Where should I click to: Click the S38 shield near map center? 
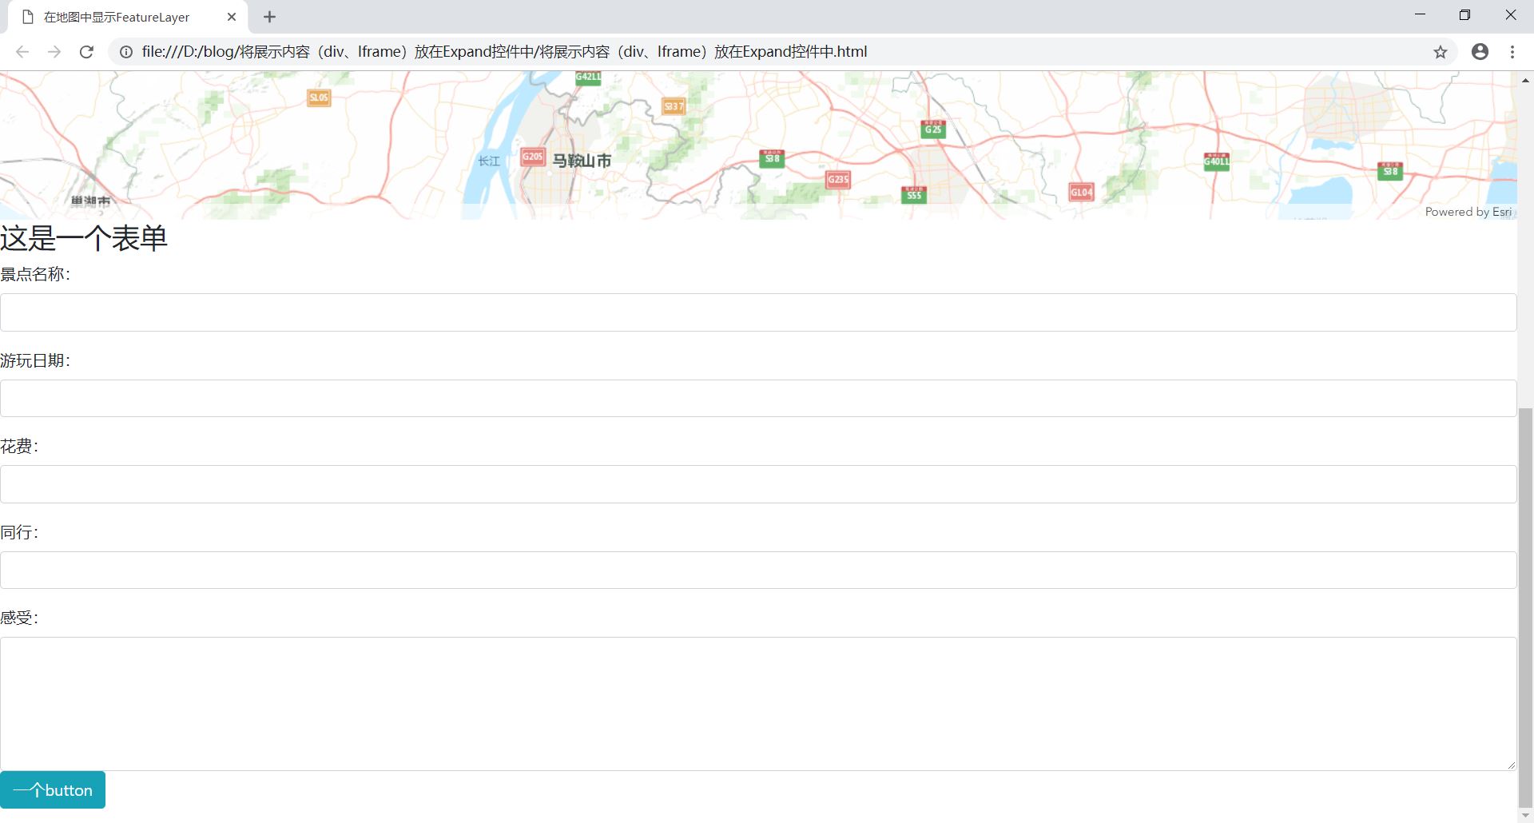pos(772,157)
